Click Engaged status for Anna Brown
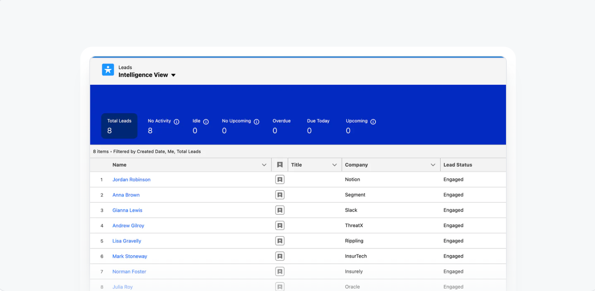The image size is (595, 291). [x=453, y=195]
